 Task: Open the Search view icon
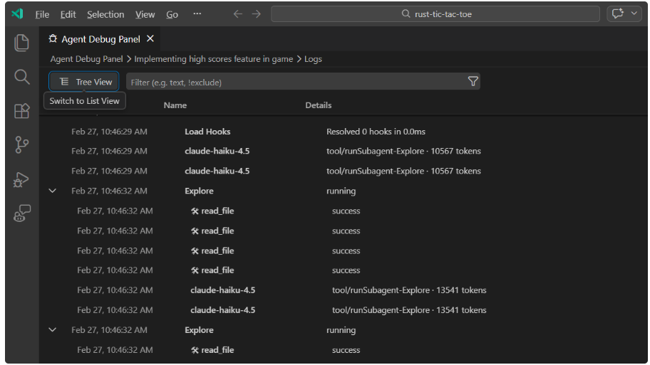21,77
